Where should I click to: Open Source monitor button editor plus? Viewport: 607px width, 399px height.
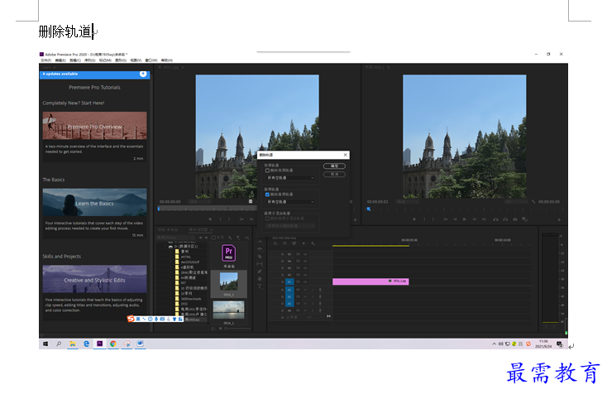355,220
